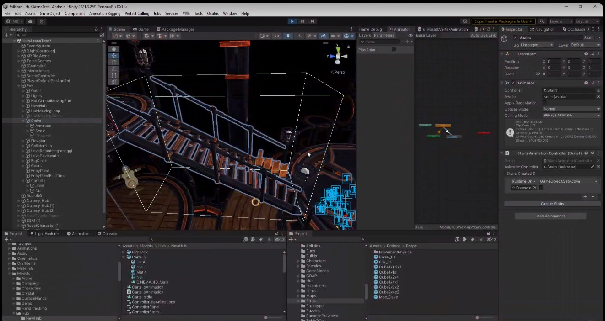Select the Elevator object in Hierarchy
The width and height of the screenshot is (605, 321).
pyautogui.click(x=38, y=141)
